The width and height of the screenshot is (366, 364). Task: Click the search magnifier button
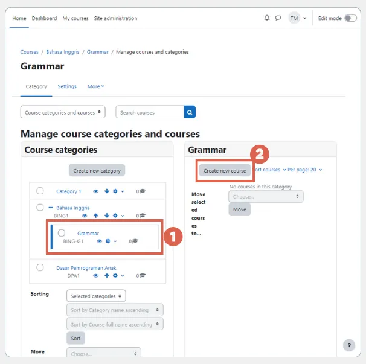(190, 112)
